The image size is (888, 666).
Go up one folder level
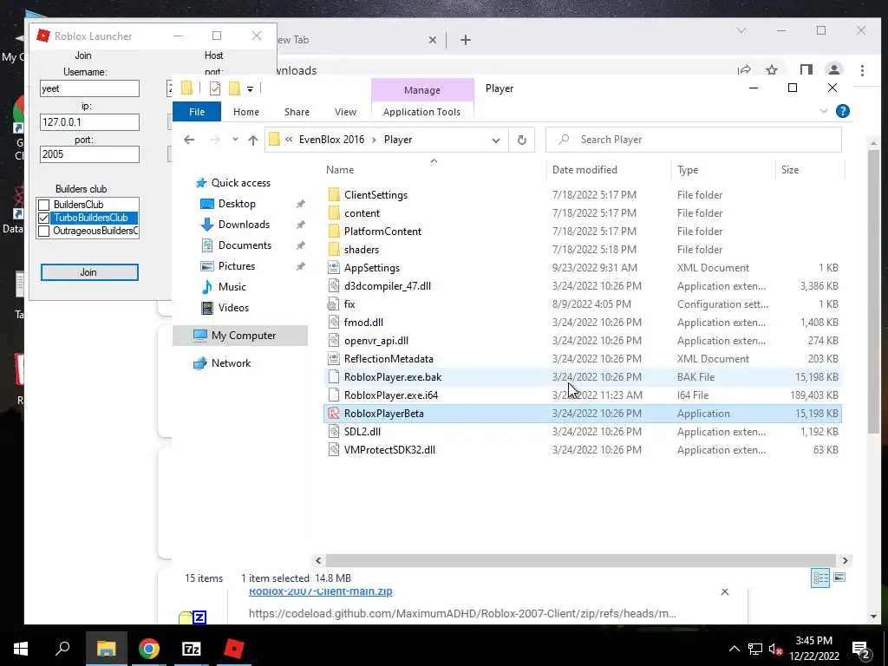tap(252, 140)
